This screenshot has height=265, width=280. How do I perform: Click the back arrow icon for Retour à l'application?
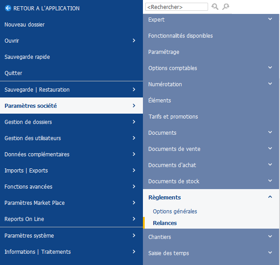coord(8,8)
